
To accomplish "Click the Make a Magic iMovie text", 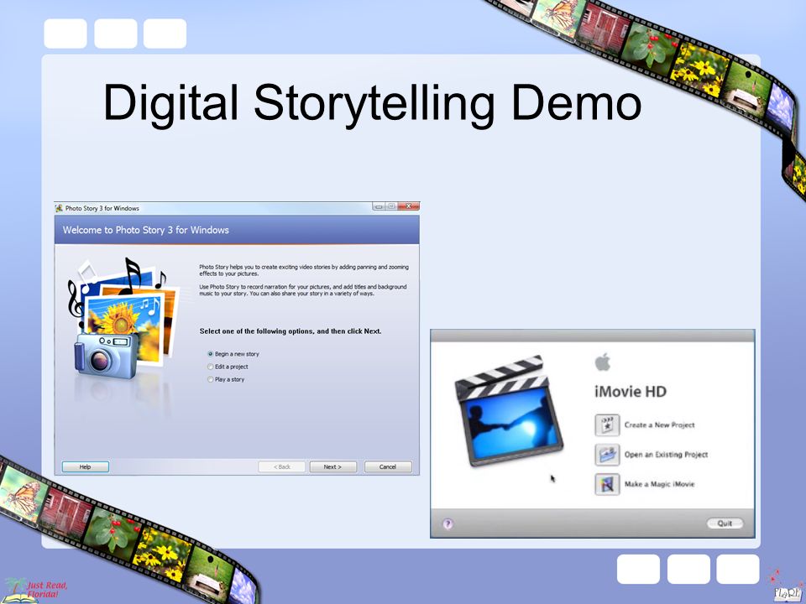I will 660,484.
